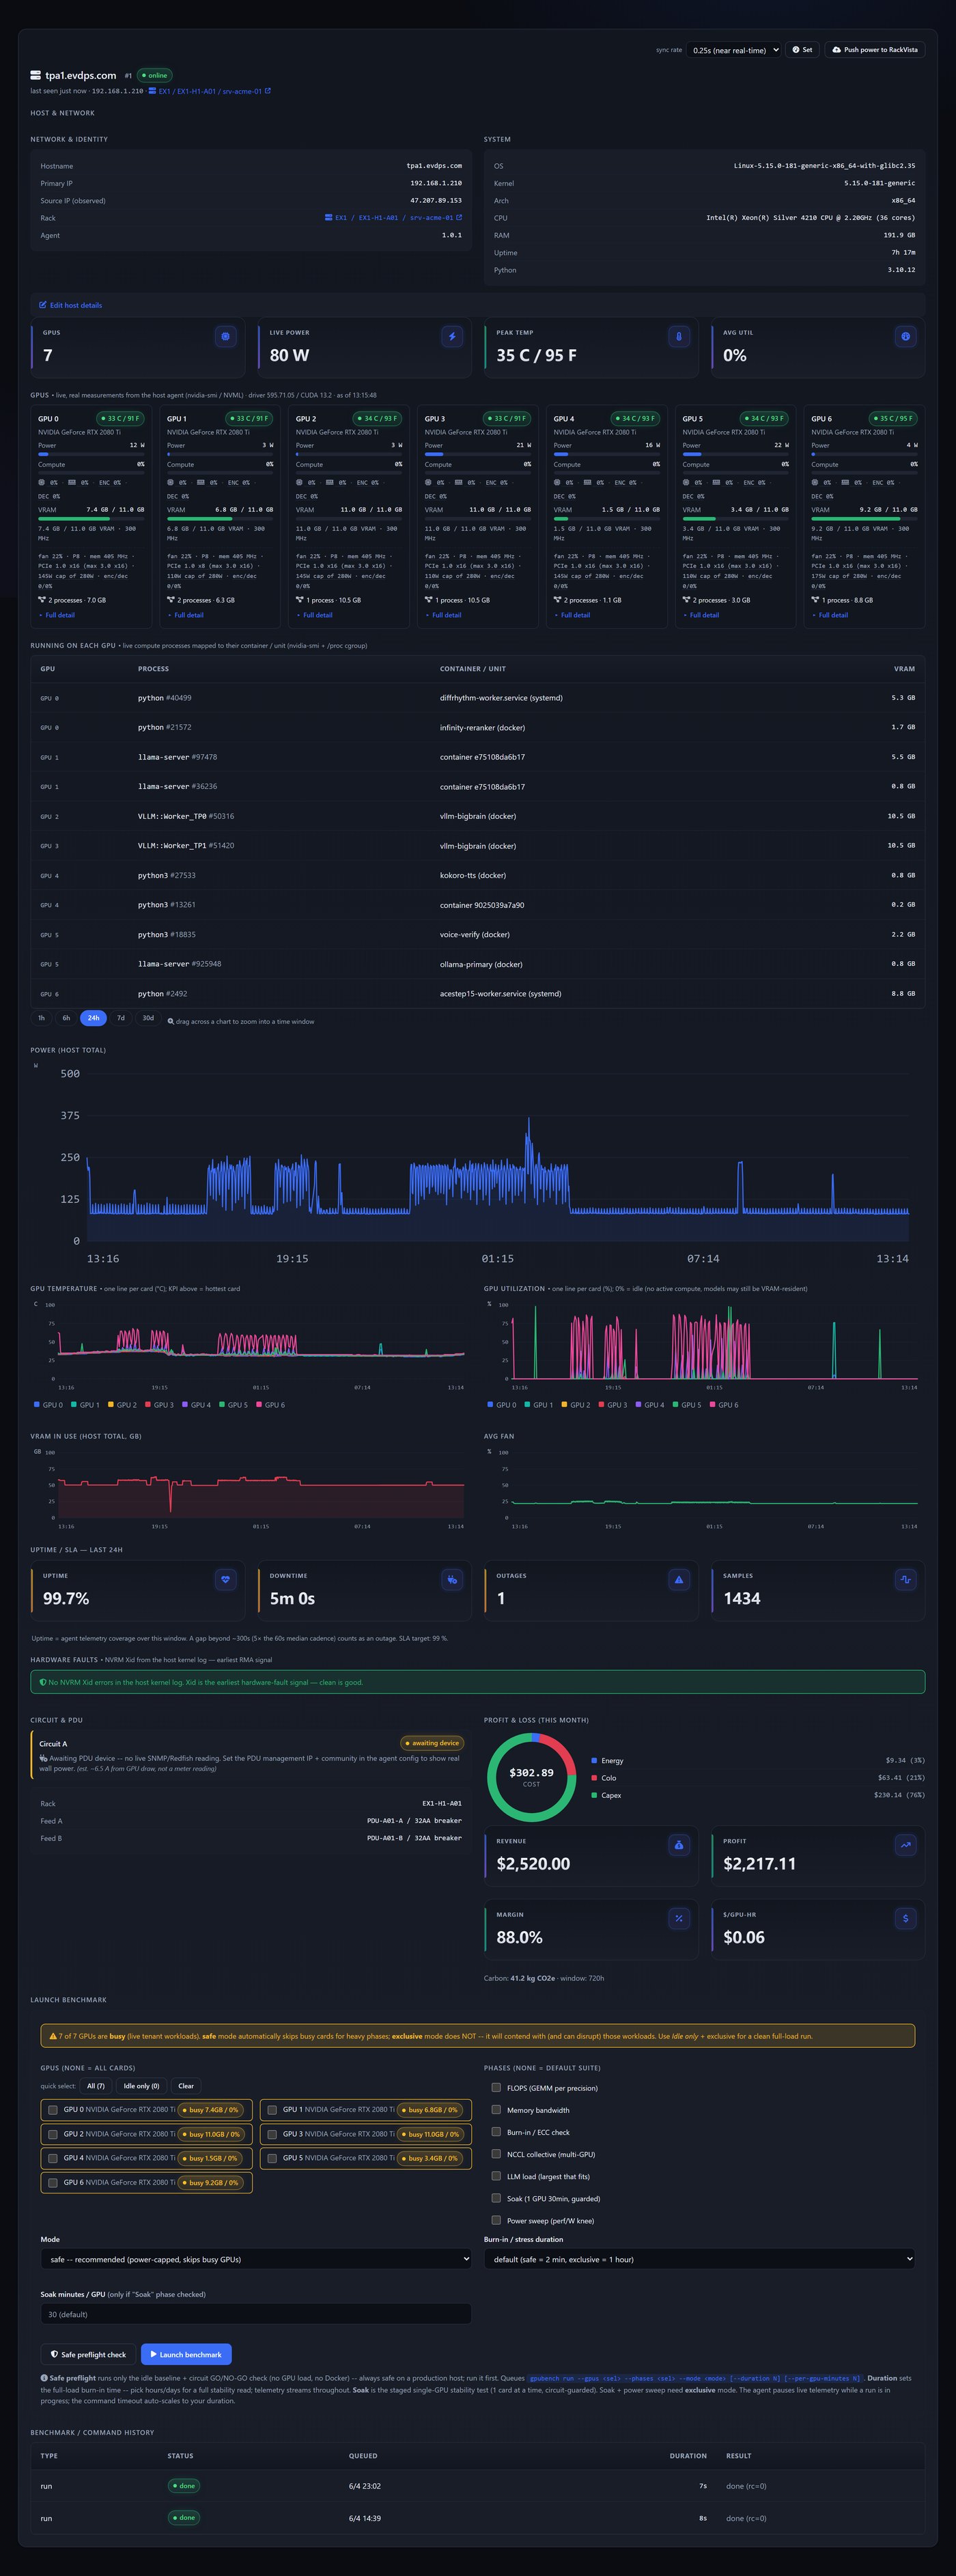This screenshot has height=2576, width=956.
Task: Click the magnifier icon near zoom hint
Action: click(x=171, y=1022)
